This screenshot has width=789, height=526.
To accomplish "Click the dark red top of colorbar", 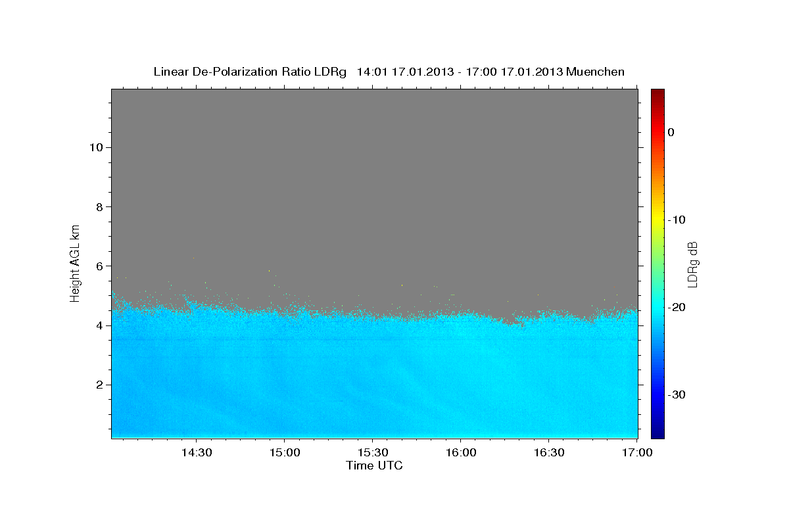I will point(657,93).
